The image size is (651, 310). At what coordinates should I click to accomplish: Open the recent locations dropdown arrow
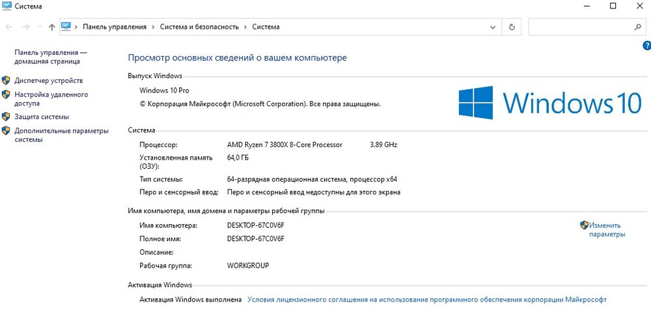[39, 27]
